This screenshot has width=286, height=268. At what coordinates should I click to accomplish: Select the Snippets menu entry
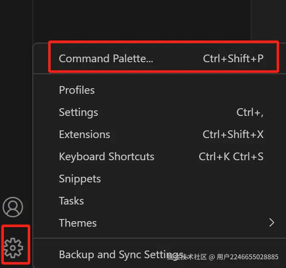click(80, 179)
